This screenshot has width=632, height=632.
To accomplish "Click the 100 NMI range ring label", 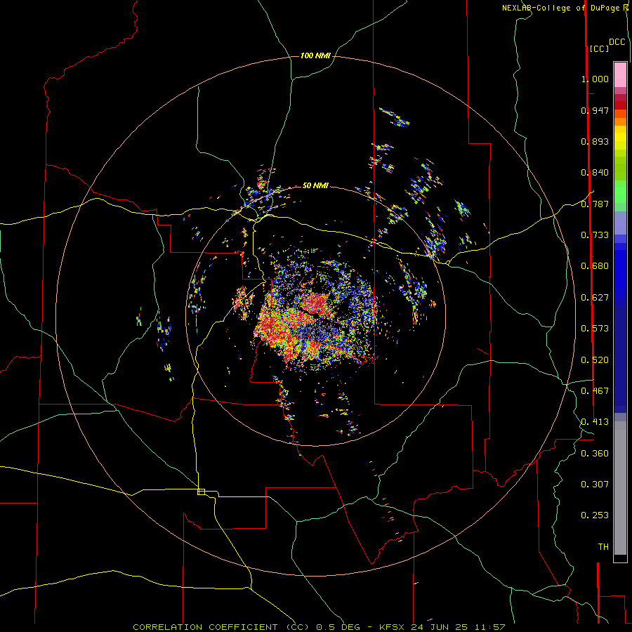I will click(x=315, y=55).
